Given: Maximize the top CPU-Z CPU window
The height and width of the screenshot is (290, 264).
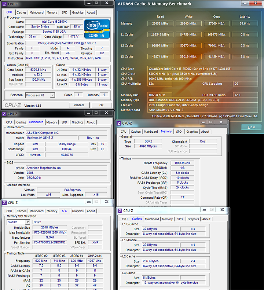Looking at the screenshot, I should coord(96,3).
